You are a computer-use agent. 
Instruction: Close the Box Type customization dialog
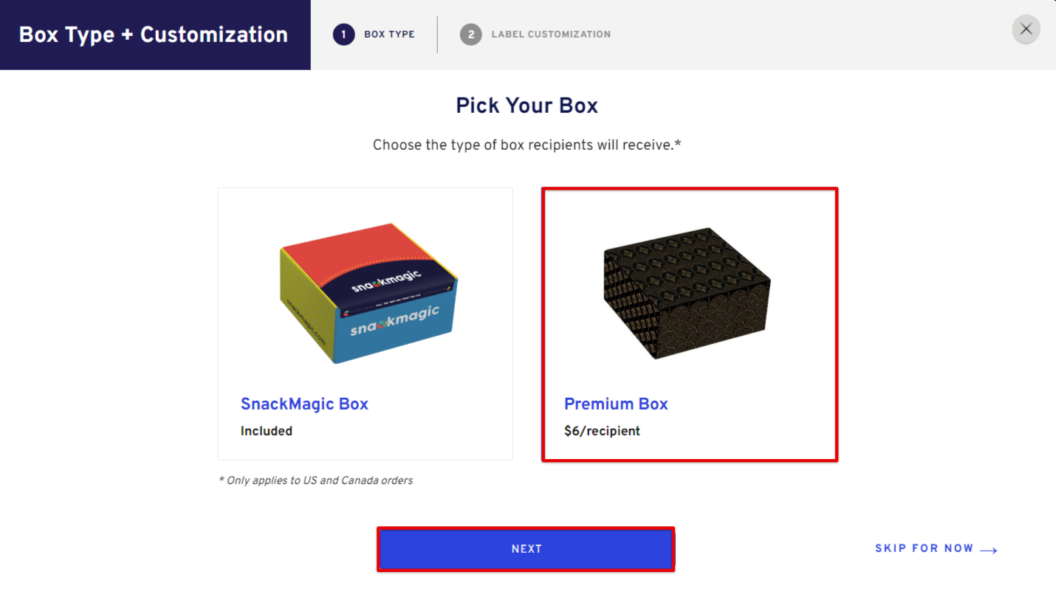coord(1026,30)
